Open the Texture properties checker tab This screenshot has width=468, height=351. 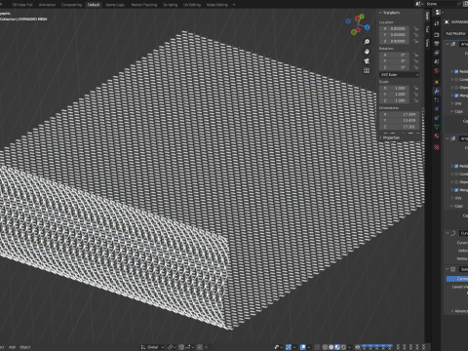pyautogui.click(x=437, y=147)
